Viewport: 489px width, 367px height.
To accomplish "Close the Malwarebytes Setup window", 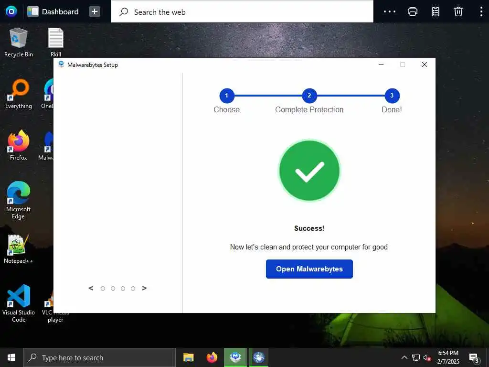I will (x=424, y=65).
